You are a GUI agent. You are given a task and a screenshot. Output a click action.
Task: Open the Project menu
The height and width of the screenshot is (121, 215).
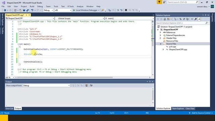(x=24, y=6)
